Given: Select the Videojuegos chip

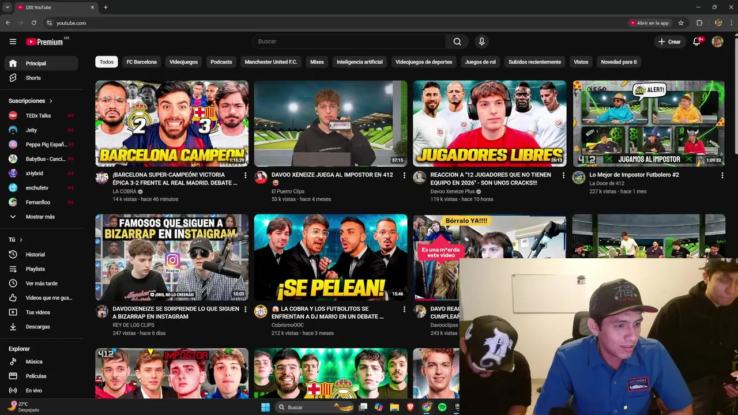Looking at the screenshot, I should tap(183, 62).
